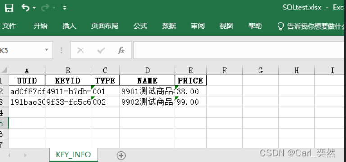Select cell containing 4911-b7db-
The height and width of the screenshot is (162, 346).
(x=68, y=91)
